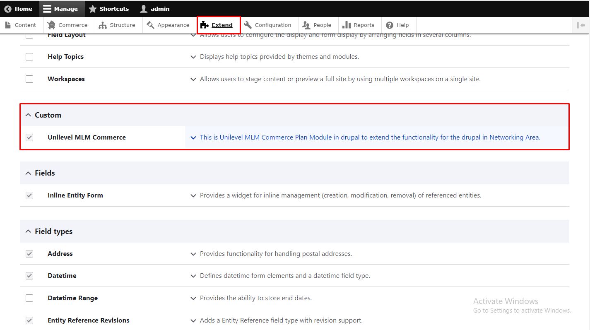
Task: Open People via its person icon
Action: point(306,25)
